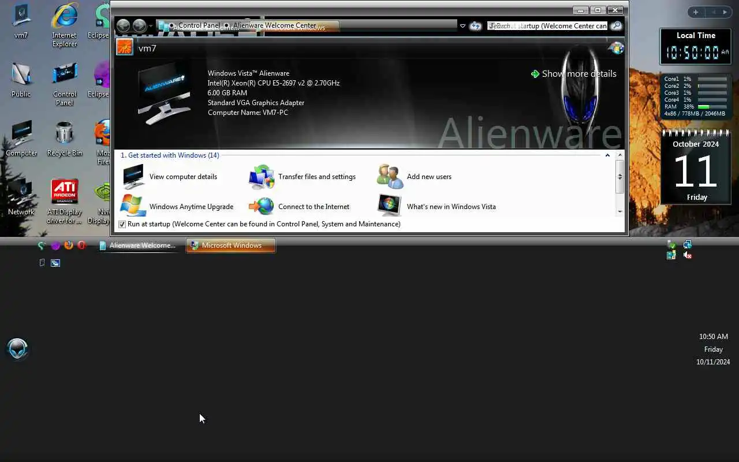This screenshot has width=739, height=462.
Task: Select the Control Panel desktop icon
Action: [65, 84]
